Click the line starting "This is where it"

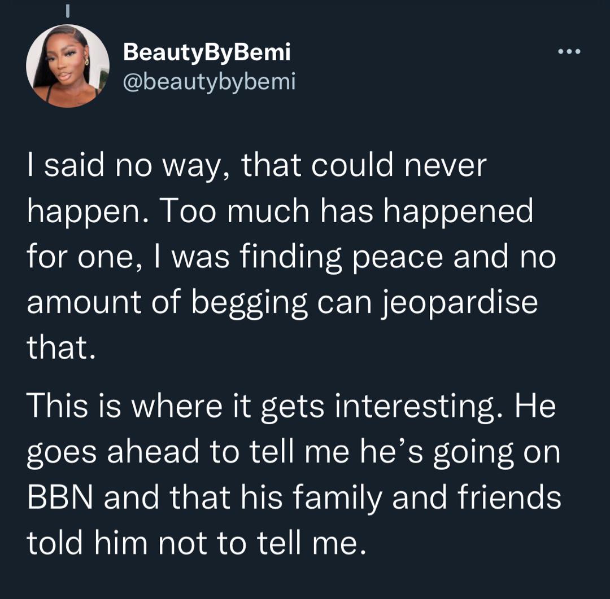[x=291, y=406]
